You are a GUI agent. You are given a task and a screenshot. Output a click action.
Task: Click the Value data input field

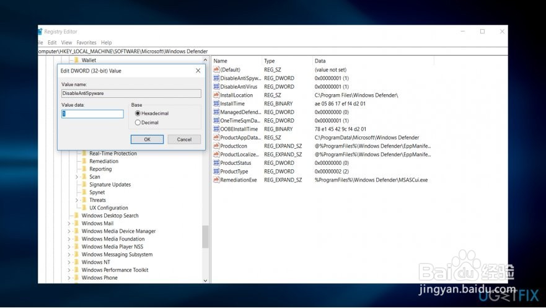click(92, 114)
